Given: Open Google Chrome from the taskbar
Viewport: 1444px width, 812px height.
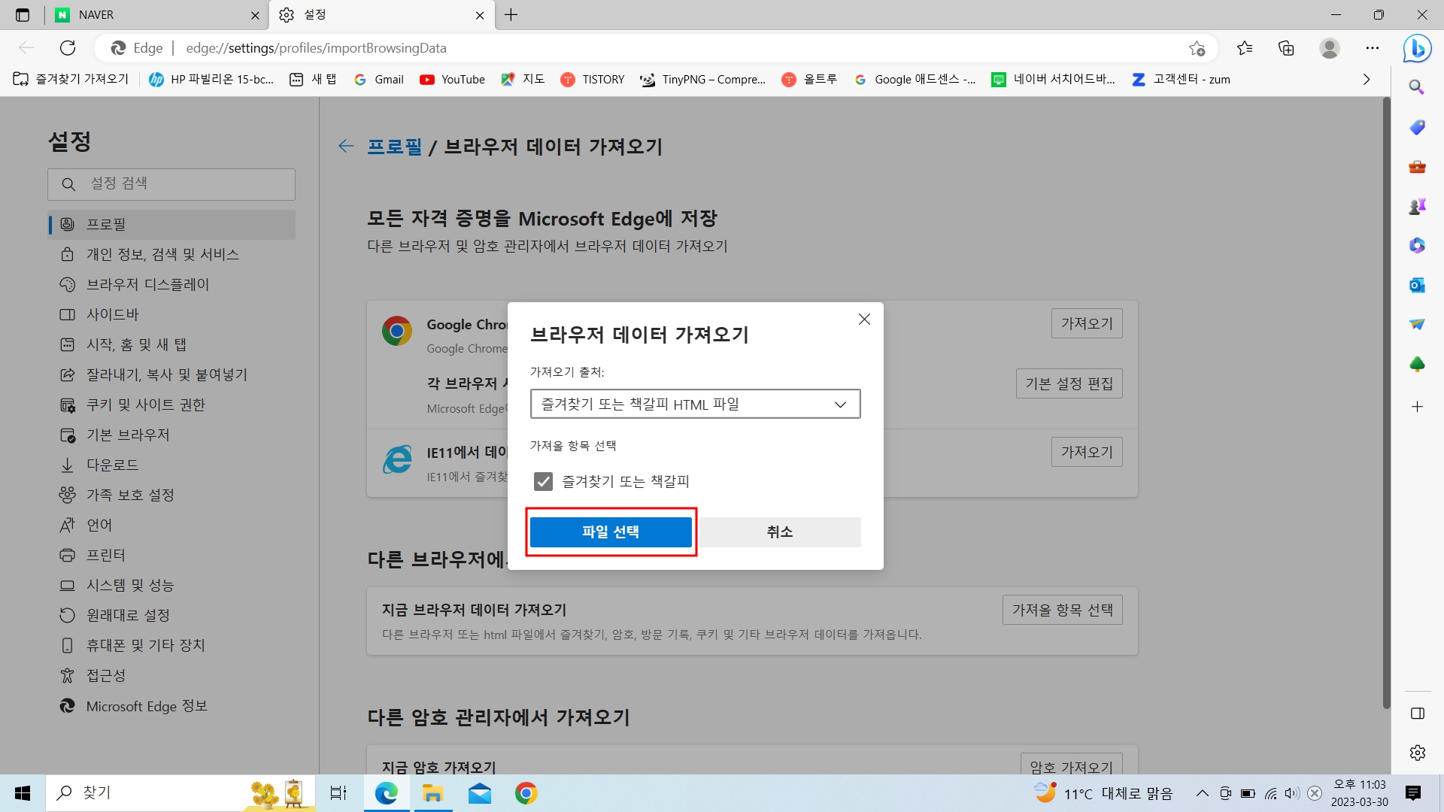Looking at the screenshot, I should (526, 793).
